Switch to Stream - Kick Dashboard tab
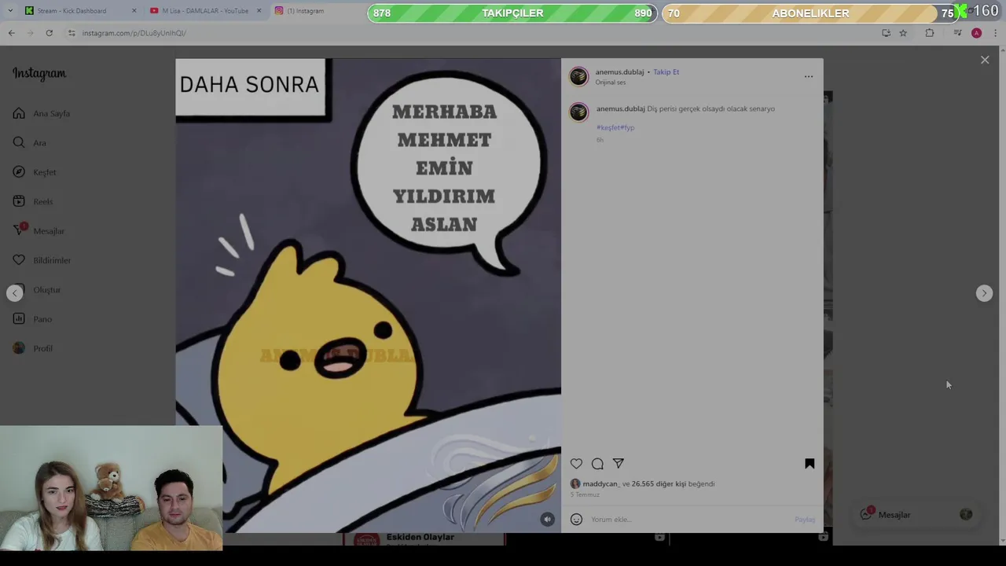The width and height of the screenshot is (1006, 566). point(72,11)
